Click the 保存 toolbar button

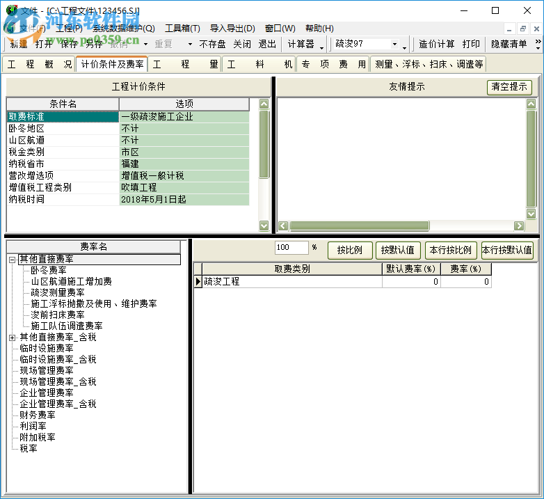pyautogui.click(x=69, y=44)
